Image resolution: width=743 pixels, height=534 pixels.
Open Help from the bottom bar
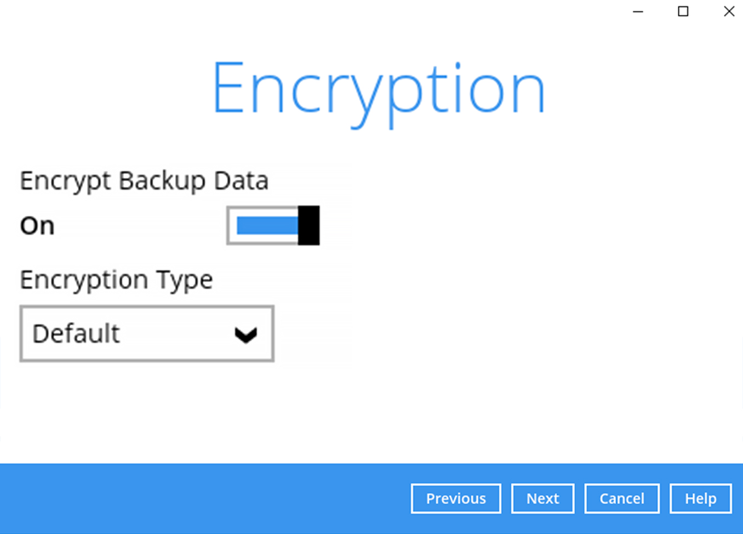700,498
